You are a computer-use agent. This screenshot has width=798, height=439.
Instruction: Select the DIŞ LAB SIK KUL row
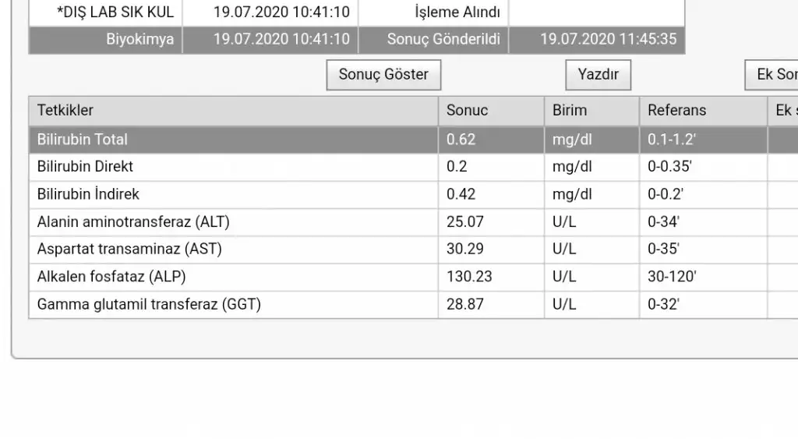357,12
